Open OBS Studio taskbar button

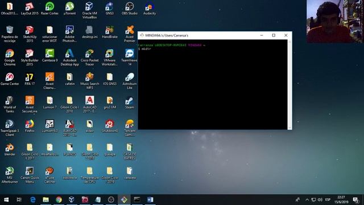(x=111, y=200)
